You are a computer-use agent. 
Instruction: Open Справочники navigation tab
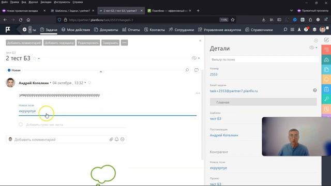click(259, 30)
